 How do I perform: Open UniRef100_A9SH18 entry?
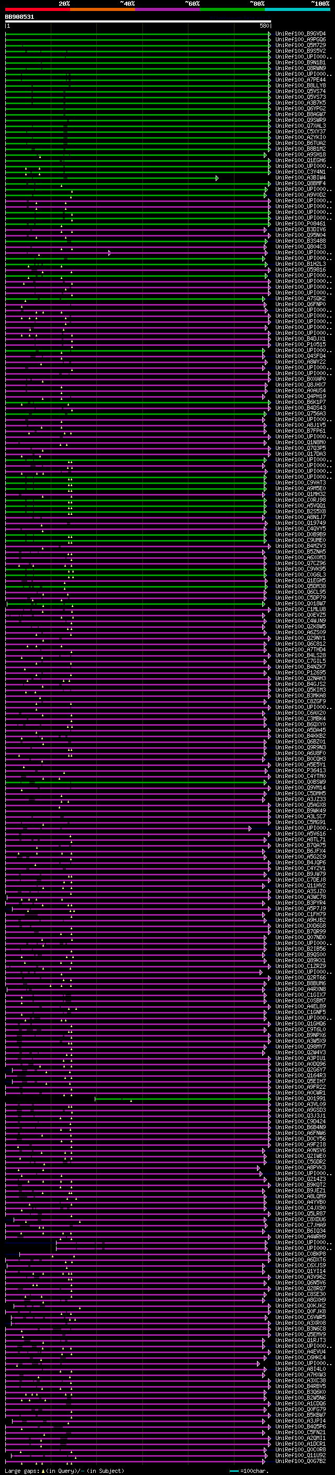point(300,154)
